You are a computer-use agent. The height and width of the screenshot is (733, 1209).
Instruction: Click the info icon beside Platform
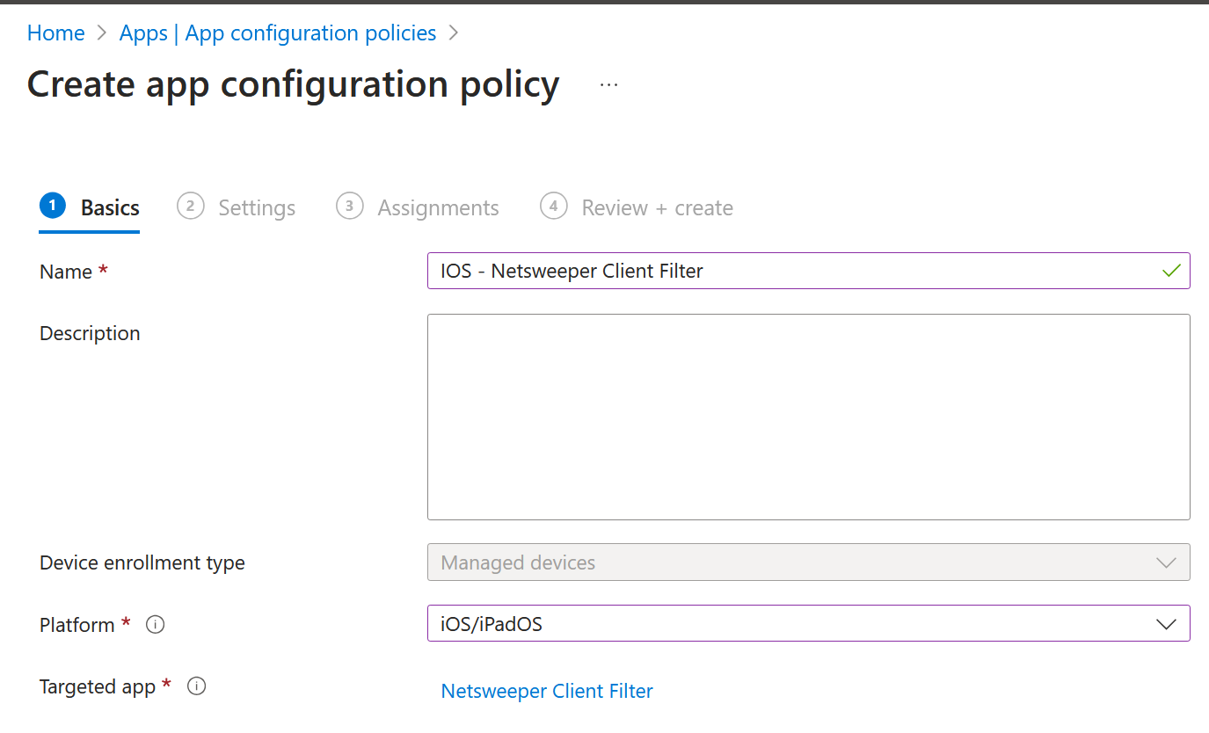pyautogui.click(x=155, y=624)
